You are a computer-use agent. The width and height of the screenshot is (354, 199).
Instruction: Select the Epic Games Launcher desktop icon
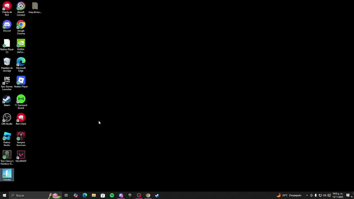coord(7,83)
